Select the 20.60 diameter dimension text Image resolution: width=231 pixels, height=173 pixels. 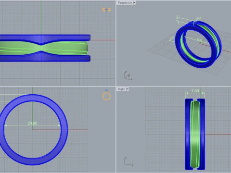click(x=32, y=123)
